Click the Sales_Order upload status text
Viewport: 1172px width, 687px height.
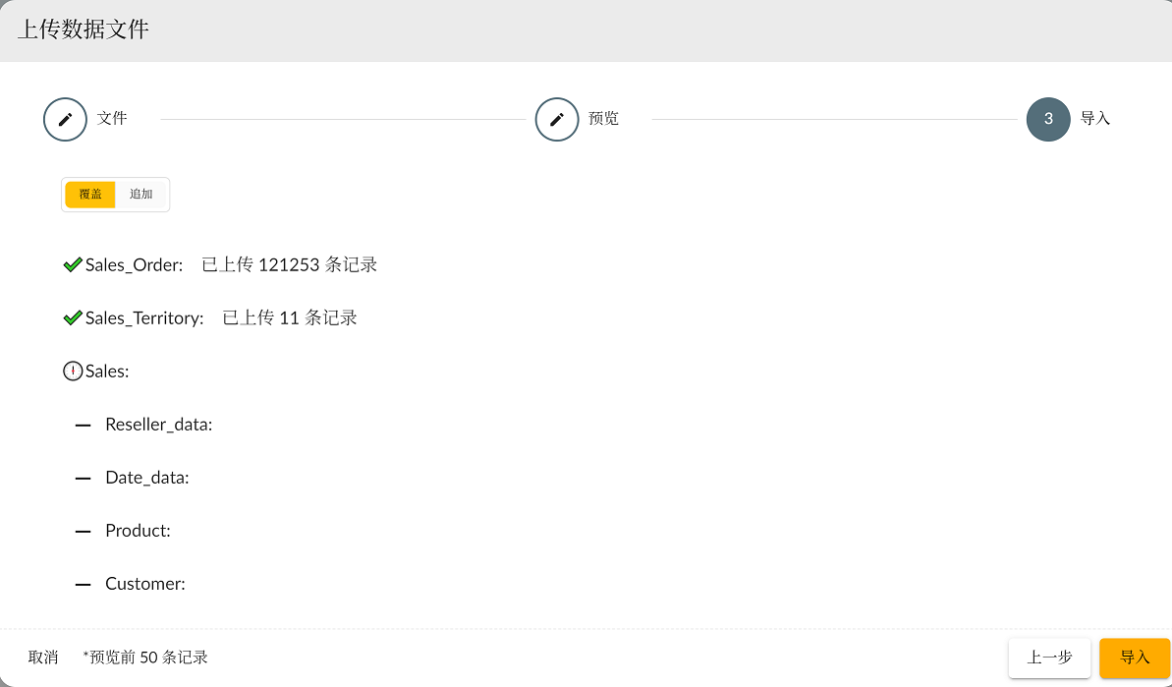(x=289, y=265)
